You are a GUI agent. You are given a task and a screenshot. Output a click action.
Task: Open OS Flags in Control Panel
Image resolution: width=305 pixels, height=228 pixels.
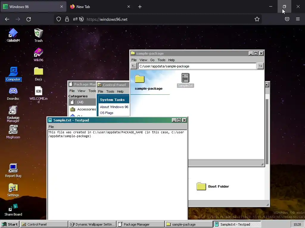tap(106, 113)
